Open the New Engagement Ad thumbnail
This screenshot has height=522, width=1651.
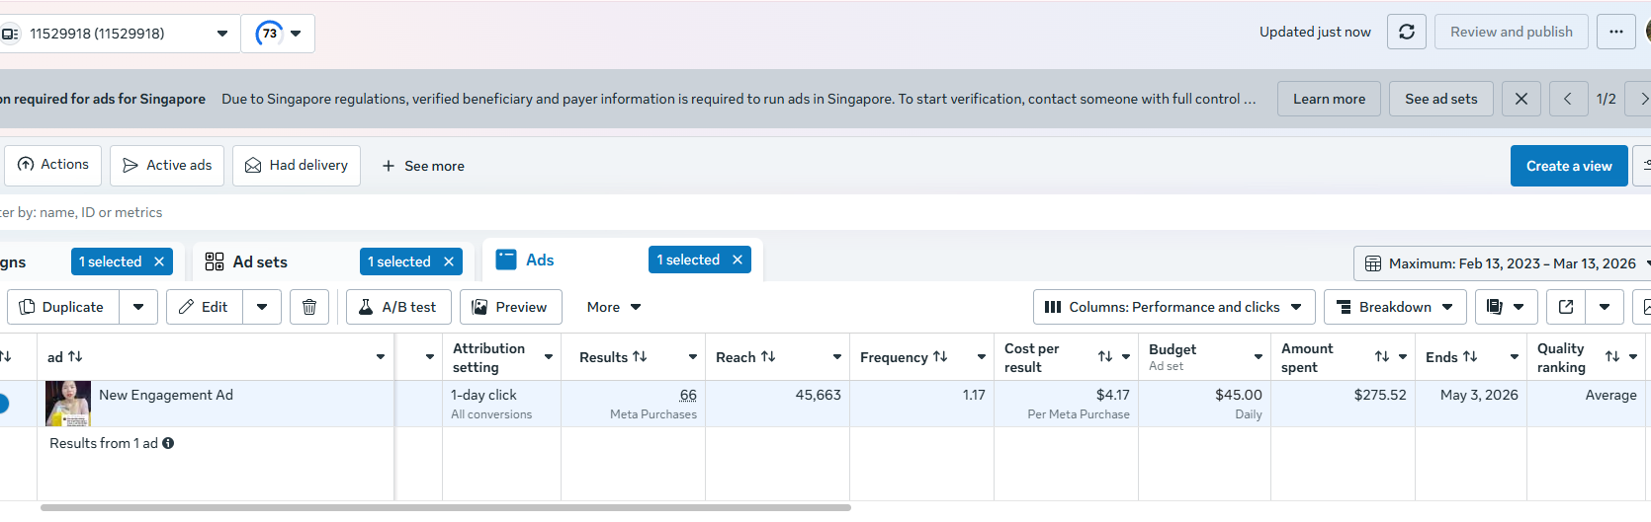click(x=68, y=404)
